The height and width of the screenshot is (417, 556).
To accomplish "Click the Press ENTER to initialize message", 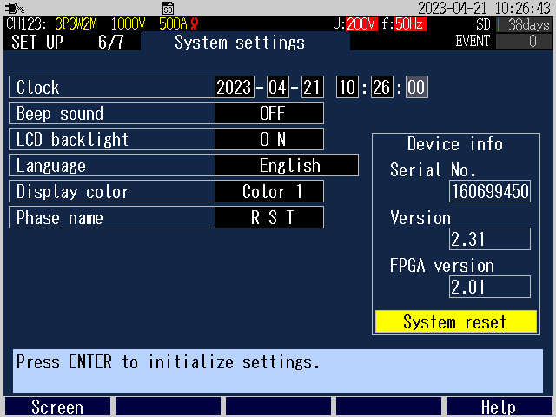I will (168, 362).
